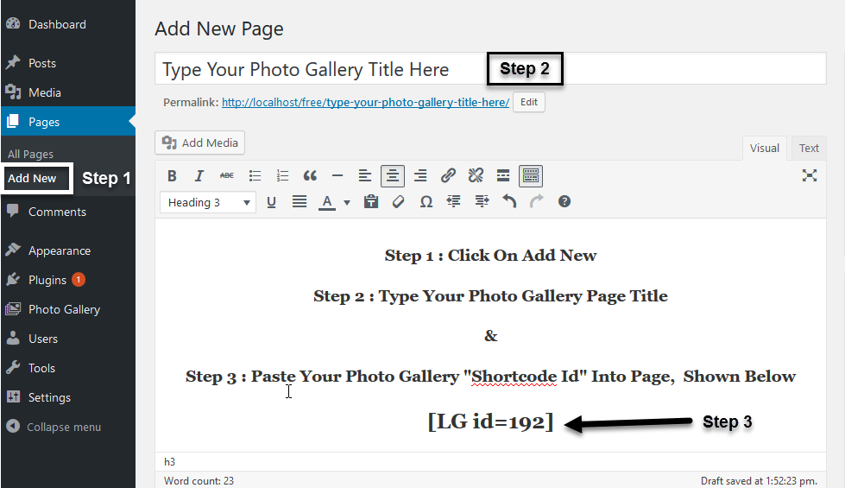Open Pages menu in the sidebar

68,122
